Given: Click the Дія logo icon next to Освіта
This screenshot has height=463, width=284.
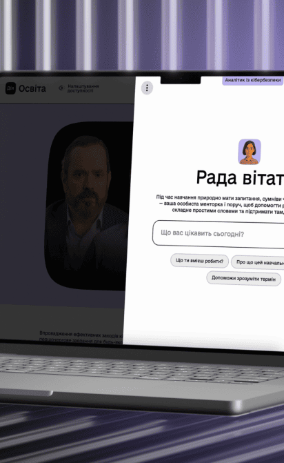Looking at the screenshot, I should tap(10, 88).
